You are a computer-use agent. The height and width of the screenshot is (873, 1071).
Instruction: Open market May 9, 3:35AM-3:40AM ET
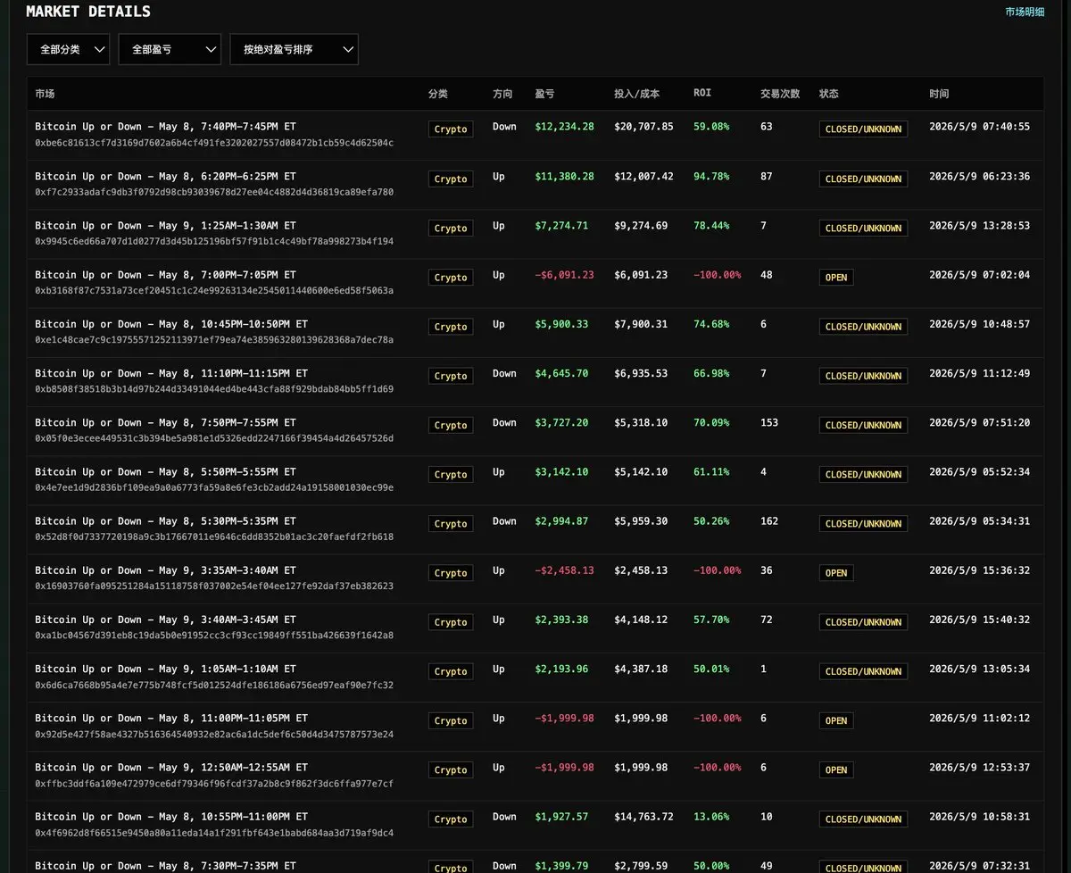[x=165, y=570]
